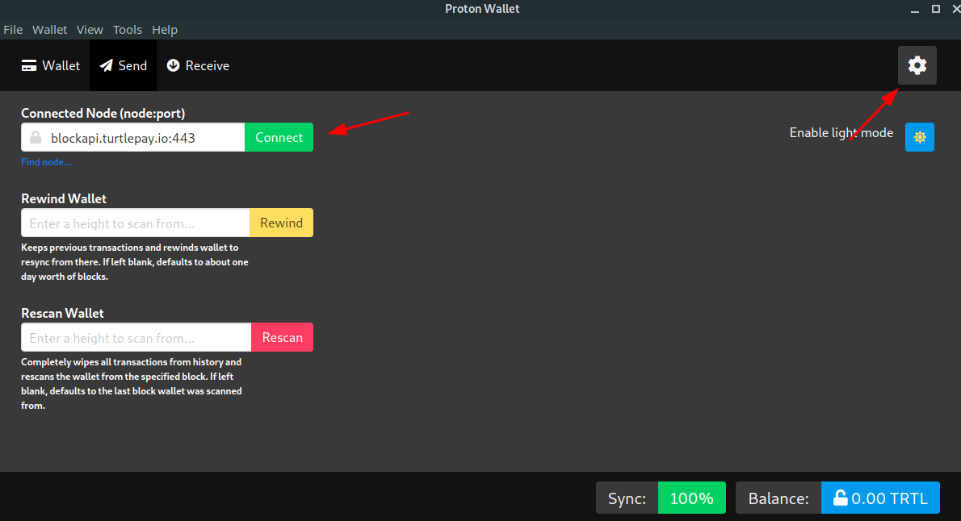Maximize the Proton Wallet window
The width and height of the screenshot is (961, 521).
tap(936, 9)
